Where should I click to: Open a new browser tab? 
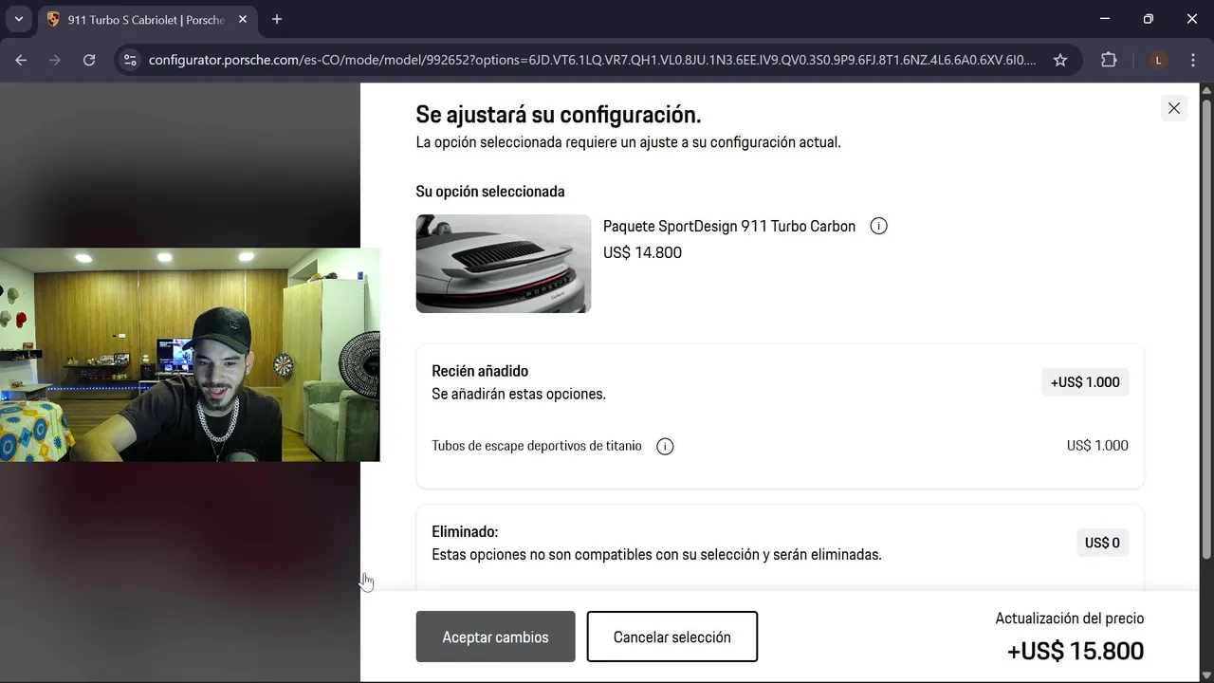tap(277, 19)
